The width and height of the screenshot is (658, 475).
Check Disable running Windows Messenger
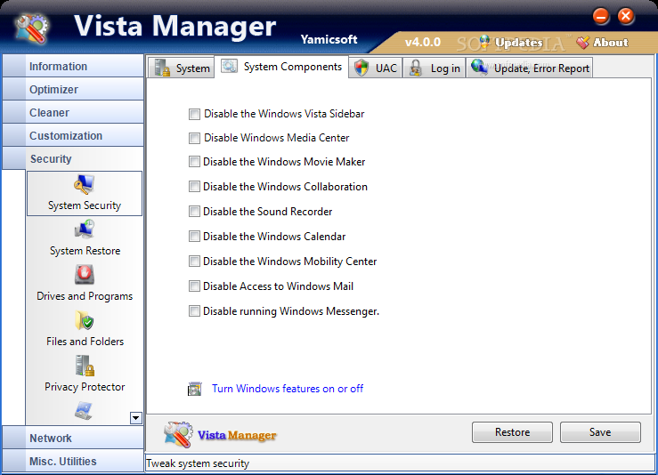coord(194,311)
